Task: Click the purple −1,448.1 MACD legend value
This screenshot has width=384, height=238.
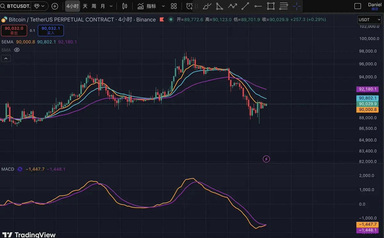Action: click(x=56, y=169)
